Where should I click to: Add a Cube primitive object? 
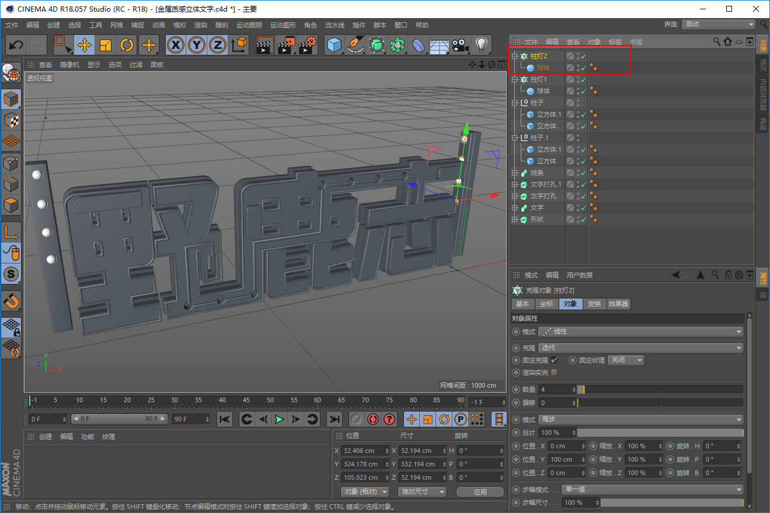point(335,45)
